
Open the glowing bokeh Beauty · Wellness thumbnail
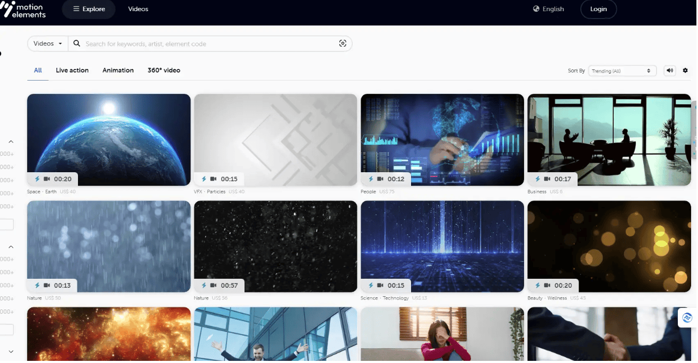[608, 246]
